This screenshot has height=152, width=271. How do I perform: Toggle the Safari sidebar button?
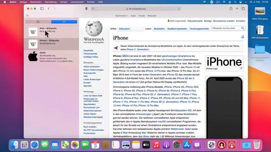(42, 8)
